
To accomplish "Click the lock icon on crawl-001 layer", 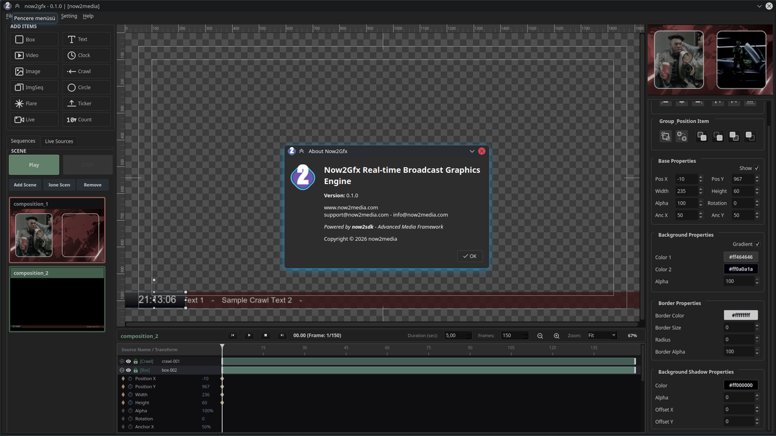I will pyautogui.click(x=135, y=361).
